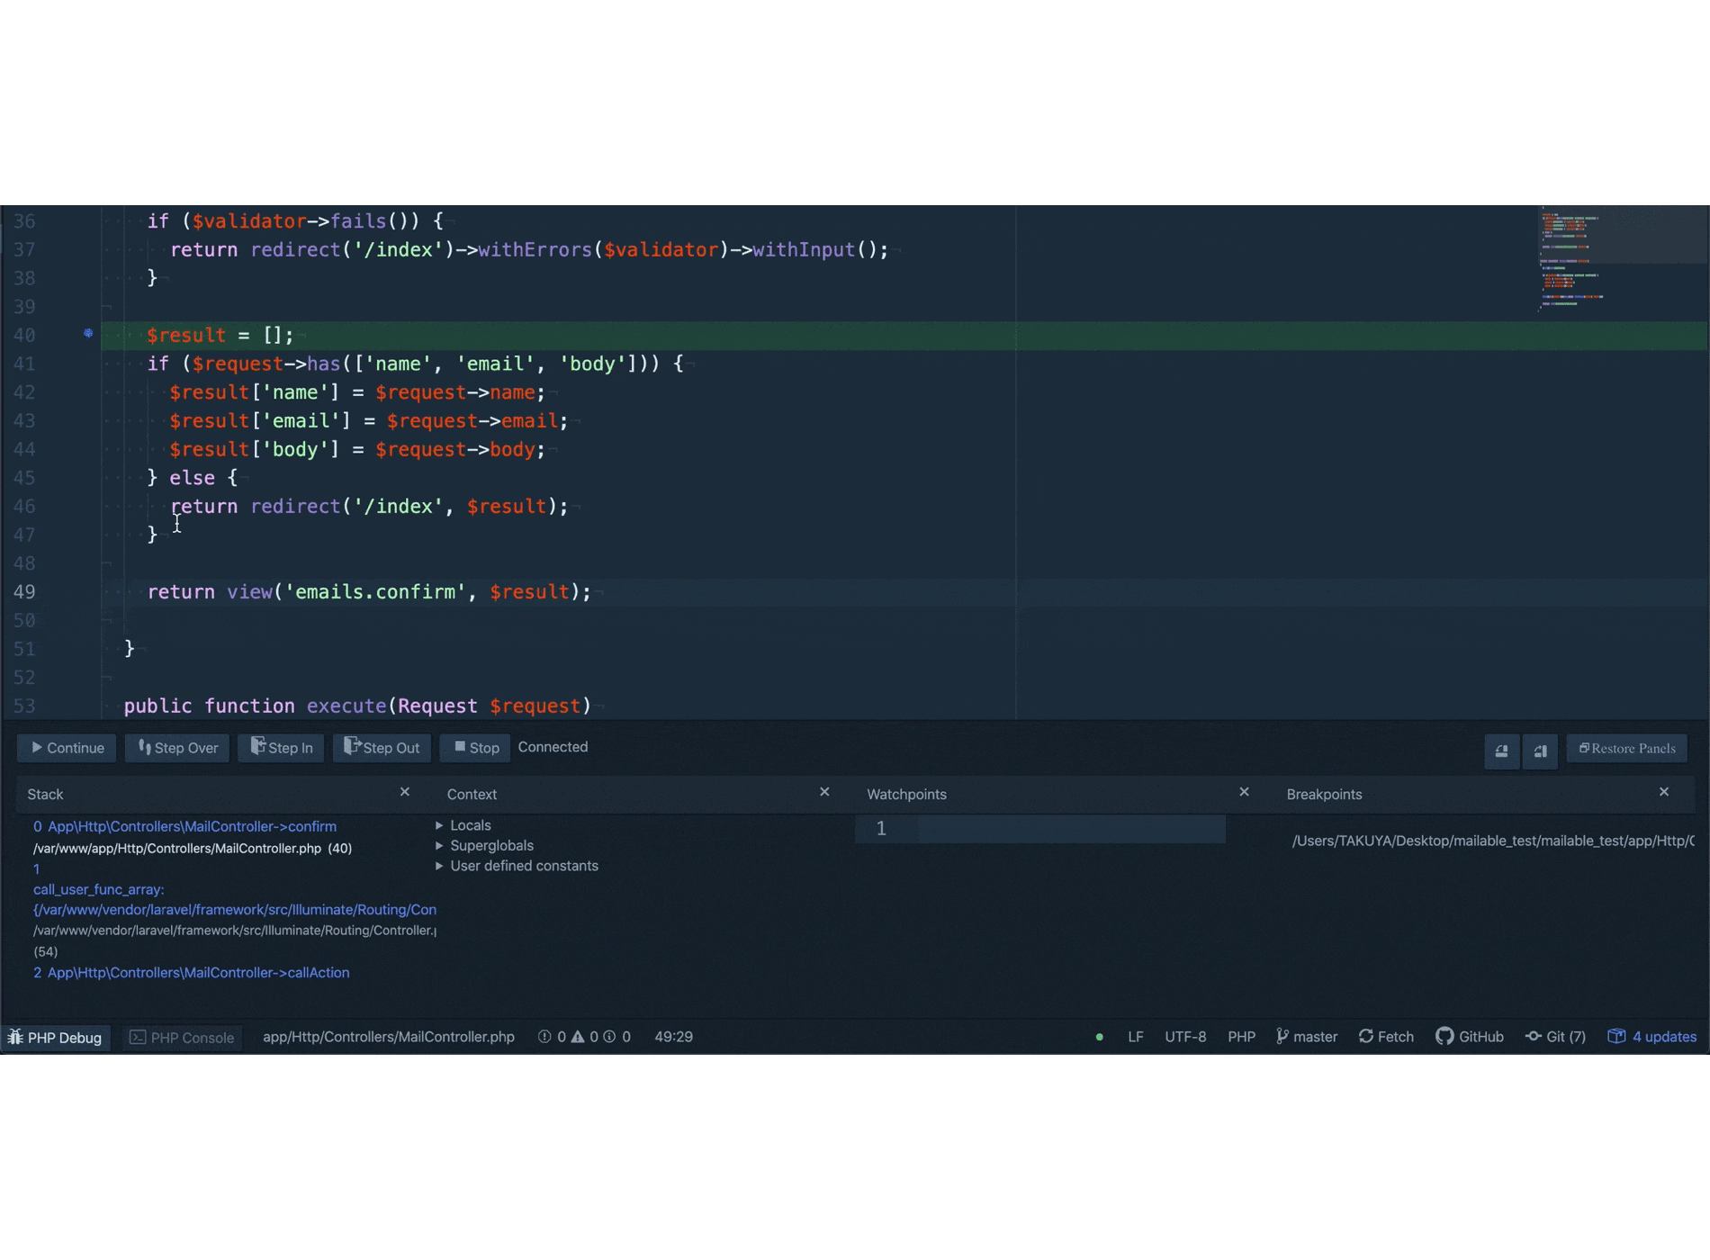The width and height of the screenshot is (1710, 1260).
Task: Place cursor on highlighted line $result = []
Action: coord(904,336)
